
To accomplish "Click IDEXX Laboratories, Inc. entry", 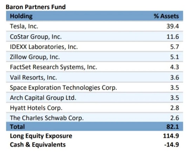I will click(44, 47).
